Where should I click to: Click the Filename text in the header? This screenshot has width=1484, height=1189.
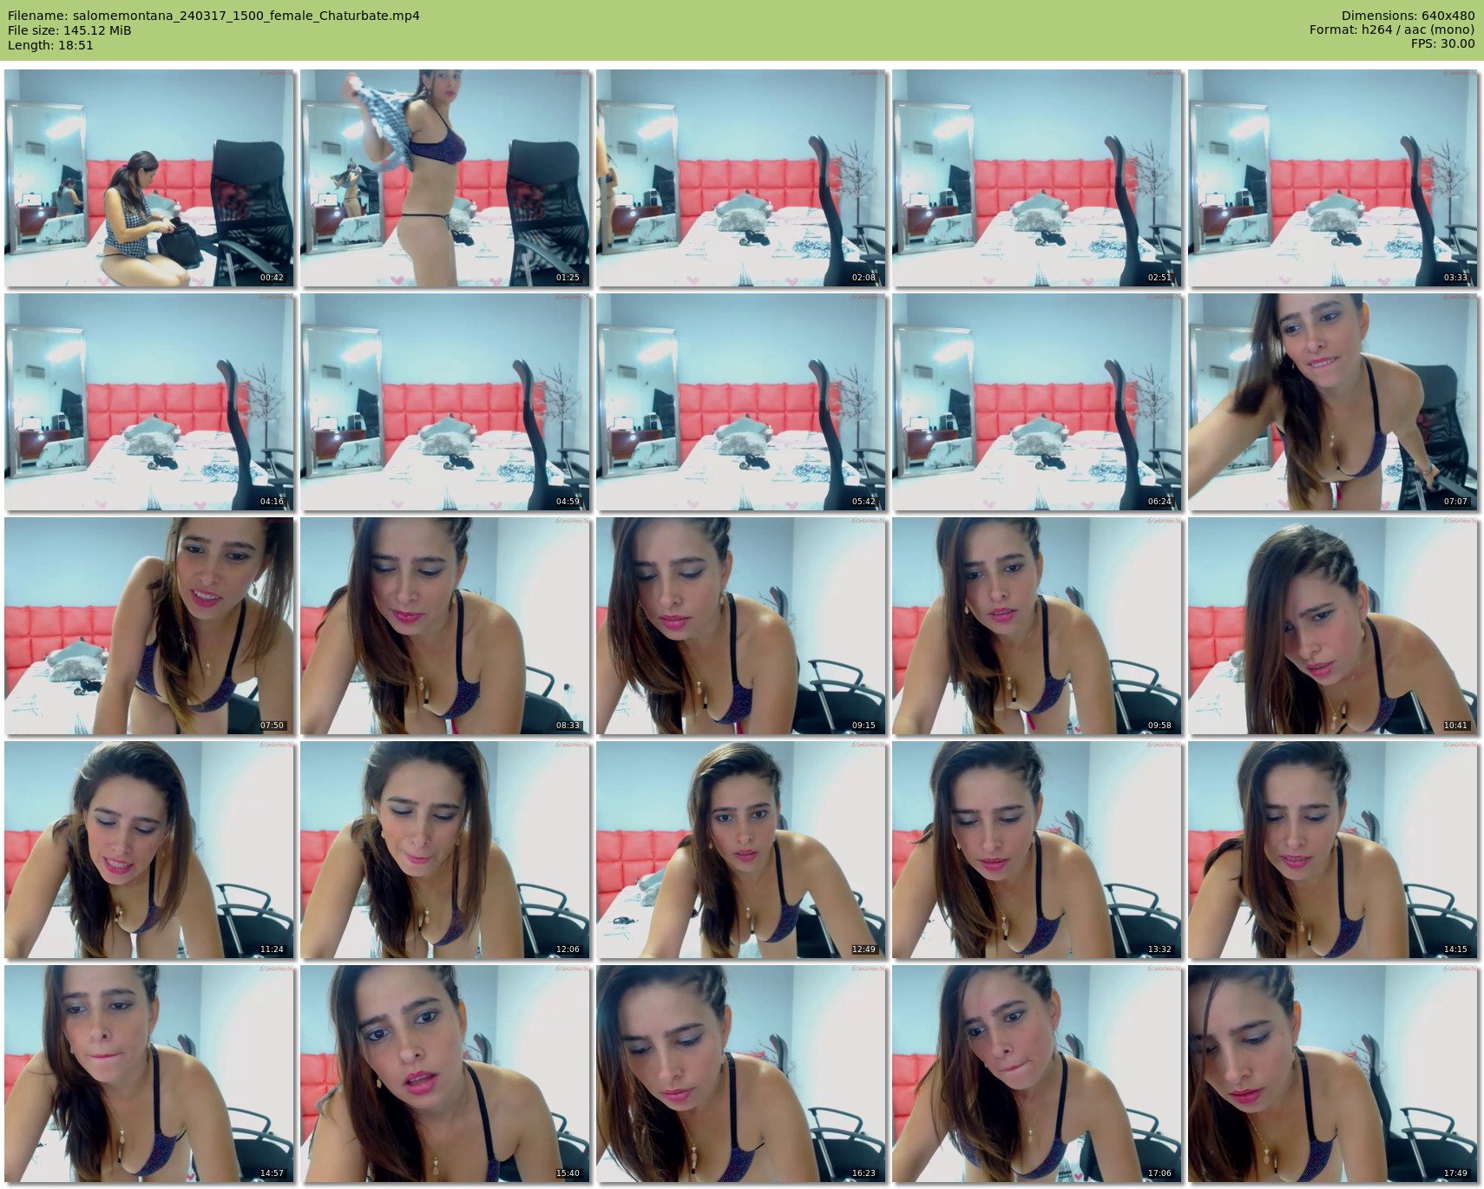(x=213, y=16)
